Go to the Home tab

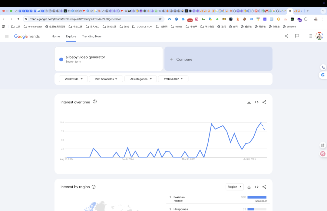[56, 36]
